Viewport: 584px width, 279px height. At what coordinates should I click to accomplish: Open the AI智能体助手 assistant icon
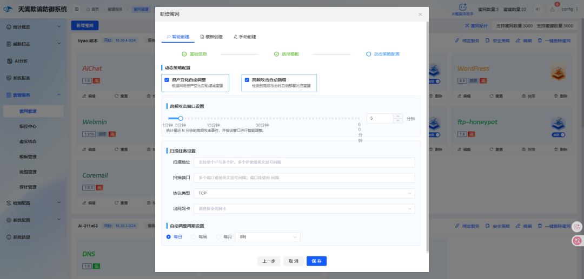(463, 7)
